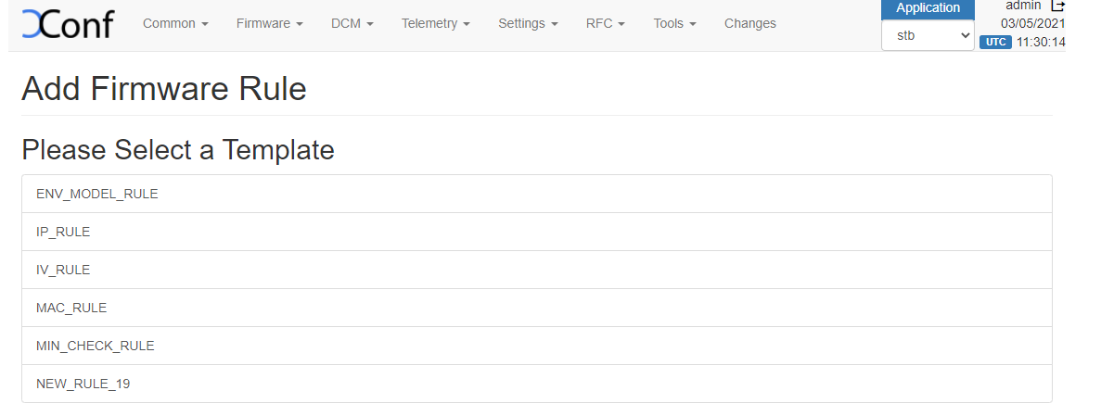Select the MAC_RULE template
This screenshot has height=416, width=1101.
pyautogui.click(x=71, y=309)
